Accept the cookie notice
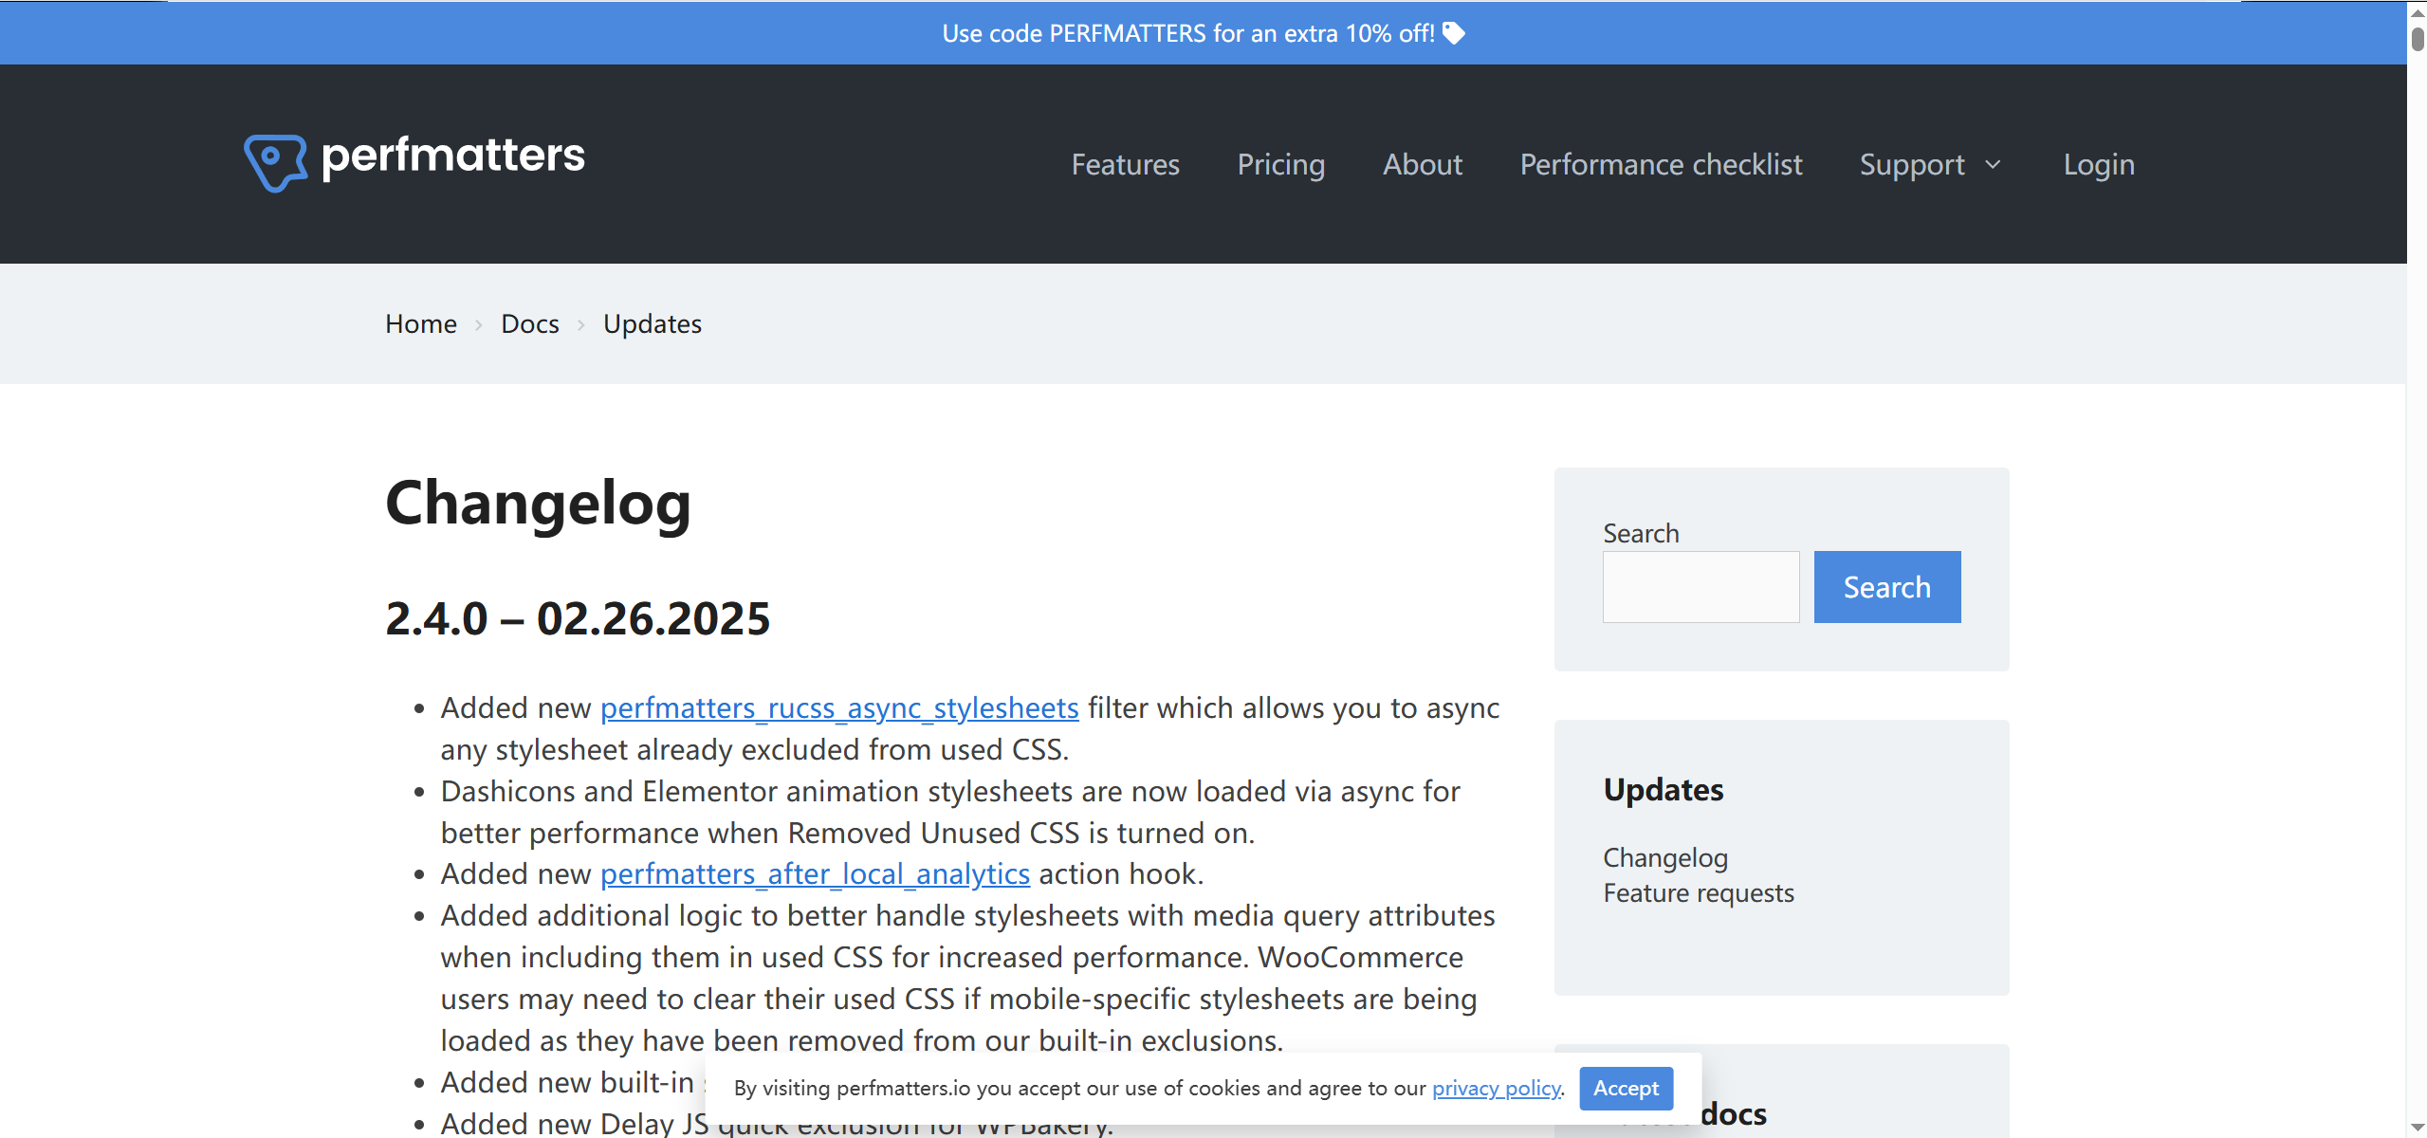Screen dimensions: 2427x1138 (x=1625, y=1088)
